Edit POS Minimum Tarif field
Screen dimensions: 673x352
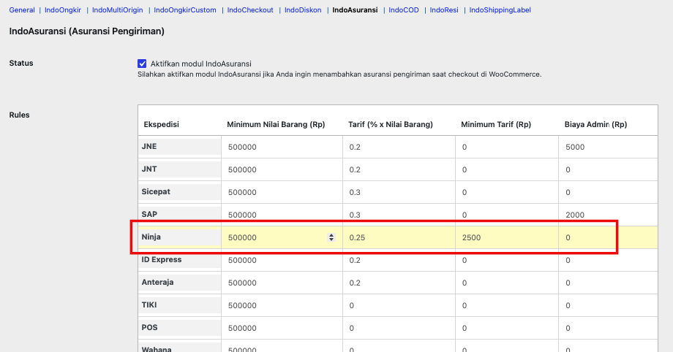(507, 329)
